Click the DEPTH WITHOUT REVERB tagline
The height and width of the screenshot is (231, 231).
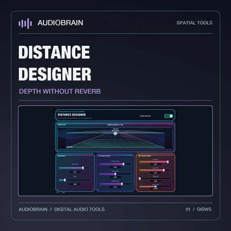[60, 91]
